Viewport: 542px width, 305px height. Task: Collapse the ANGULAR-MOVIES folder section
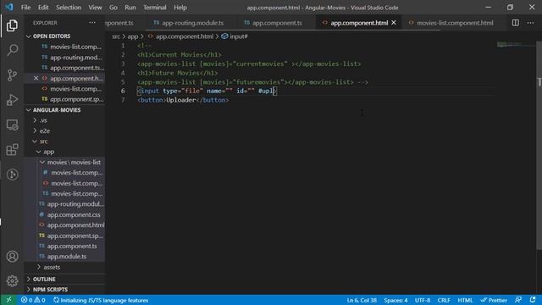pyautogui.click(x=28, y=110)
